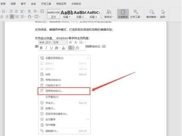Click the sort icon in the ribbon
The image size is (182, 136).
point(29,11)
